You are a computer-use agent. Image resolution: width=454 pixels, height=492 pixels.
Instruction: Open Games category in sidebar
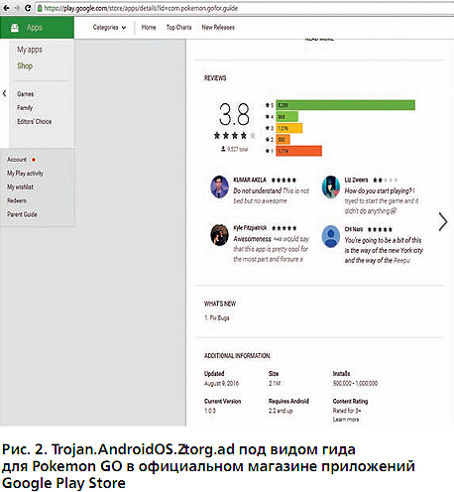coord(26,94)
